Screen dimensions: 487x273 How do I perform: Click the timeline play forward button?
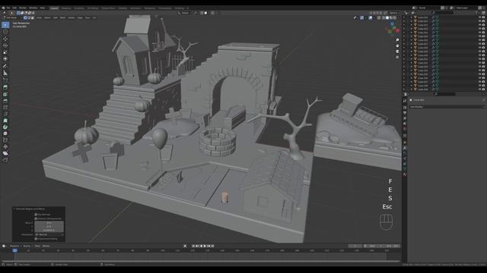click(x=205, y=246)
